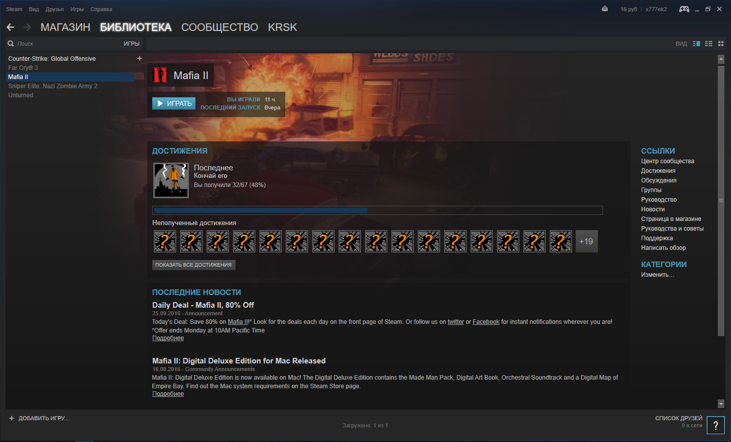Open Руководства и советы link

click(x=672, y=229)
